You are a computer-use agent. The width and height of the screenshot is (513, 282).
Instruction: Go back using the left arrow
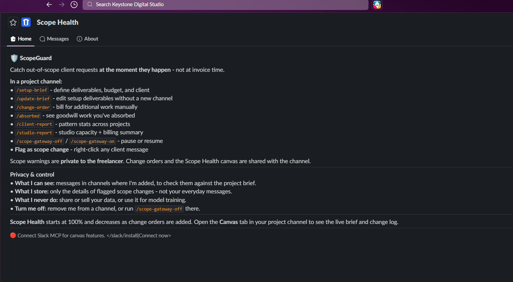pyautogui.click(x=49, y=4)
